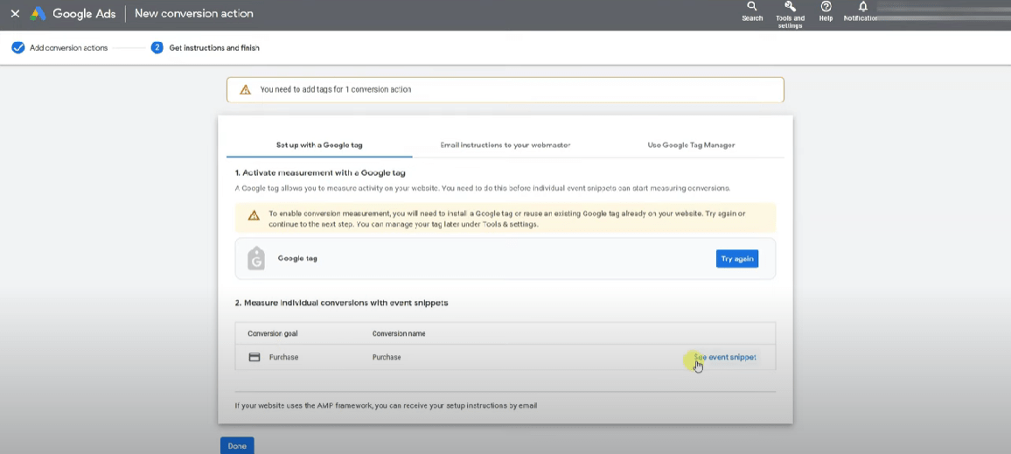The height and width of the screenshot is (454, 1011).
Task: Click the completed step checkmark icon
Action: pos(17,47)
